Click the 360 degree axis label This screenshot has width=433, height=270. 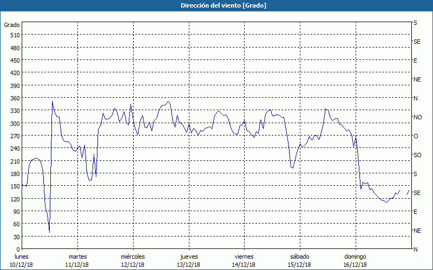coord(15,98)
